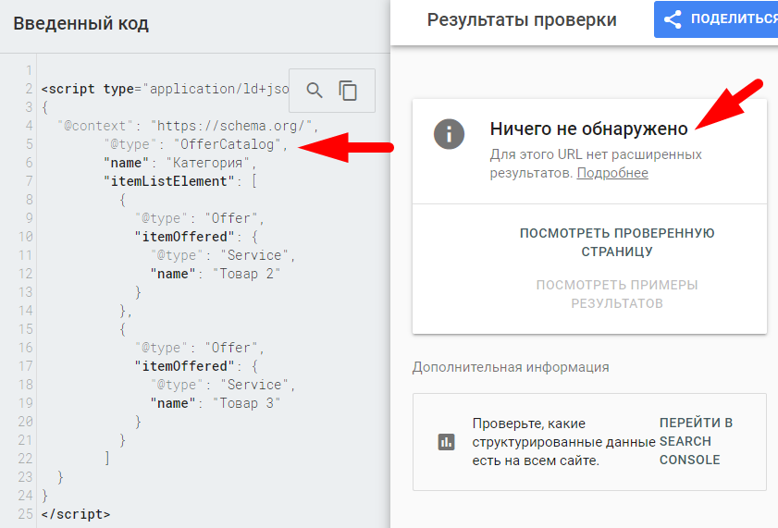Click the code line containing "Товар 3"
Image resolution: width=778 pixels, height=528 pixels.
click(246, 403)
